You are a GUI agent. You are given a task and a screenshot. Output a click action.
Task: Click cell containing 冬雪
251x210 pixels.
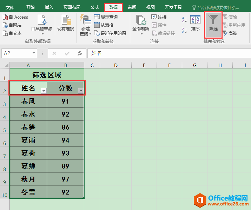pos(28,192)
